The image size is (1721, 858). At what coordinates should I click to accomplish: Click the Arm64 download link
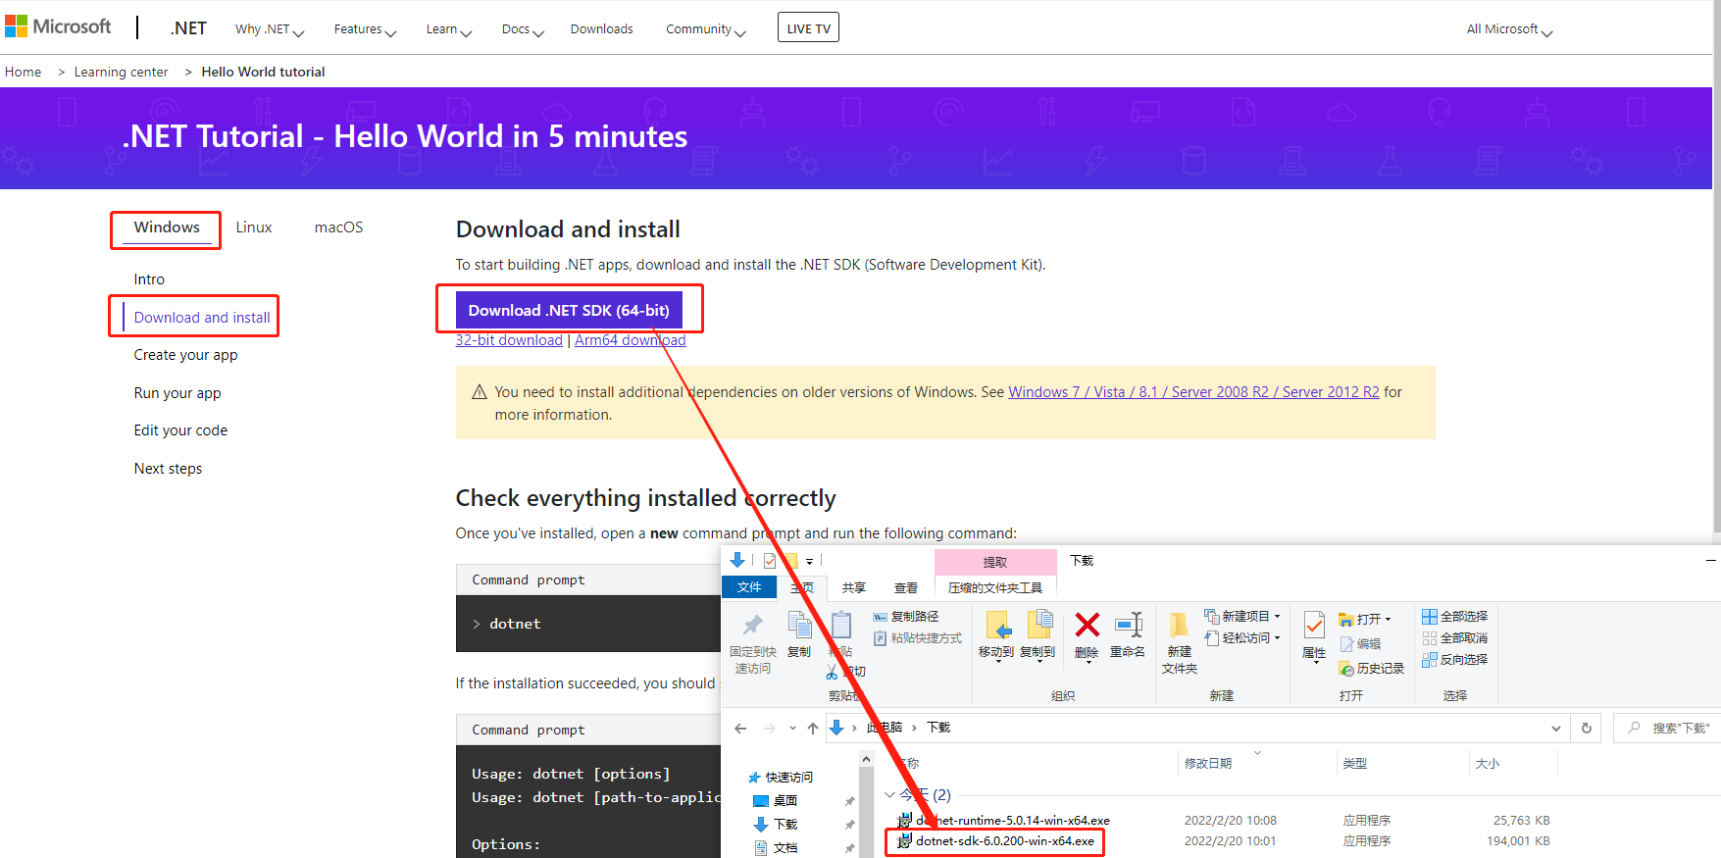[x=631, y=340]
